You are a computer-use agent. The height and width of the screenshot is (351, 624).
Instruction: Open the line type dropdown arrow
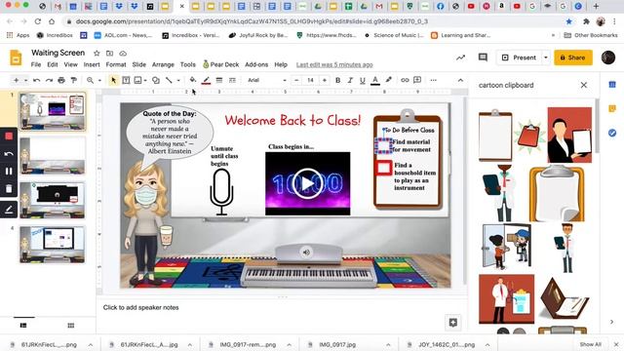click(178, 81)
